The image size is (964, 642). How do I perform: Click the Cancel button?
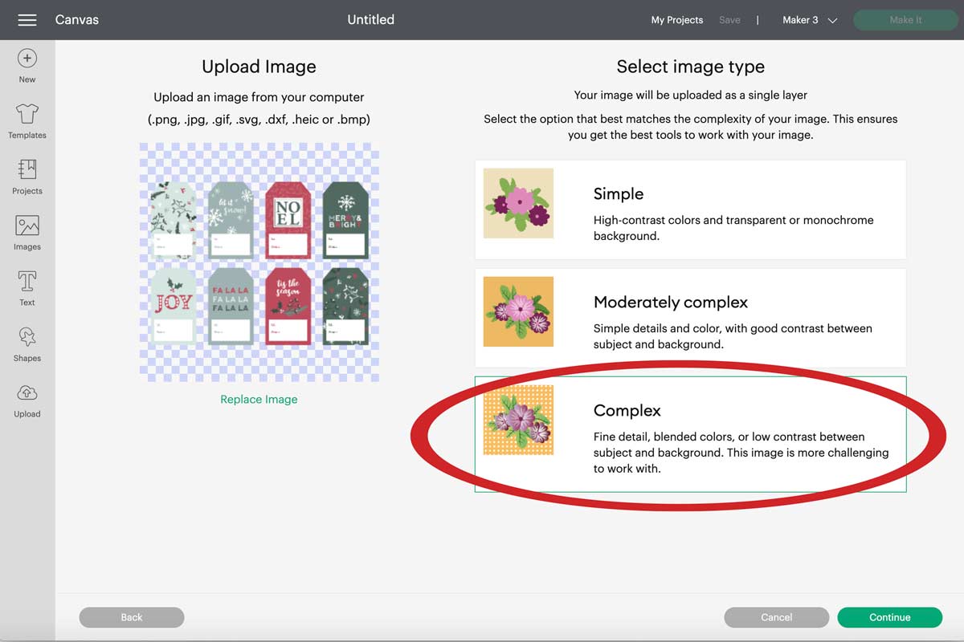[776, 617]
